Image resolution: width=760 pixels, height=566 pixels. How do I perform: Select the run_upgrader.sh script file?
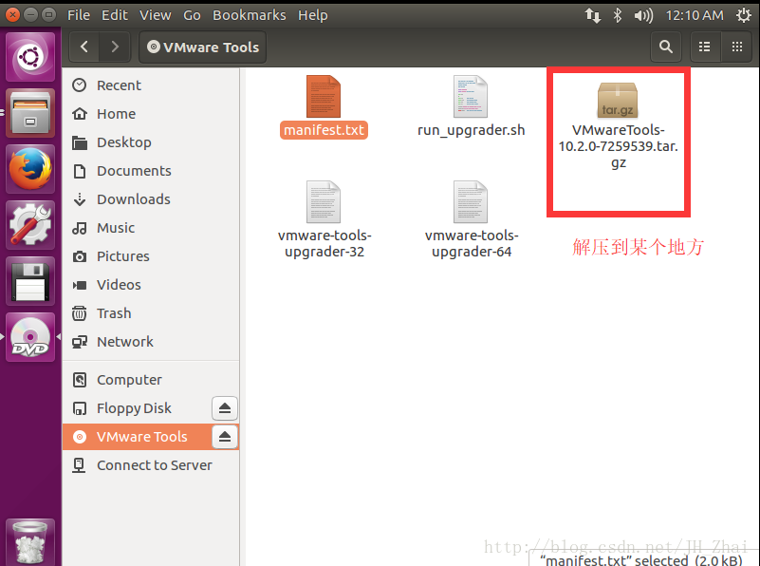point(471,106)
